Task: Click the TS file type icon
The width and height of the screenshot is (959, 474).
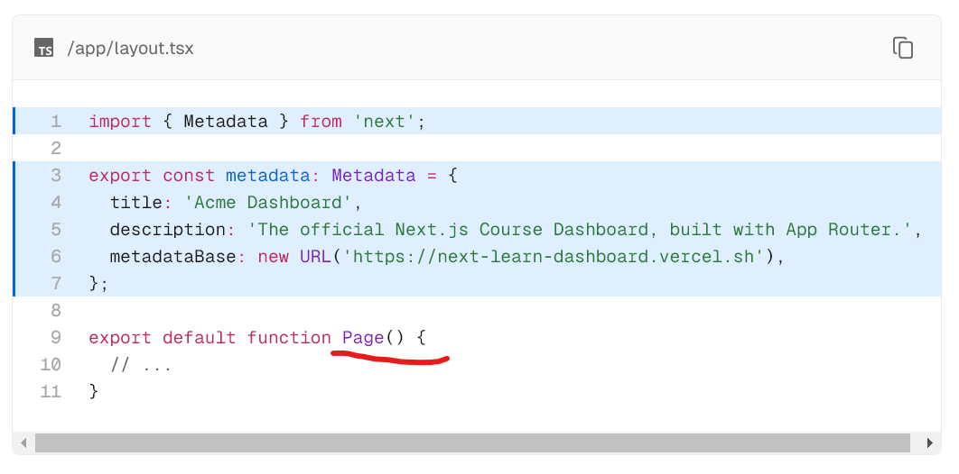Action: click(x=44, y=48)
